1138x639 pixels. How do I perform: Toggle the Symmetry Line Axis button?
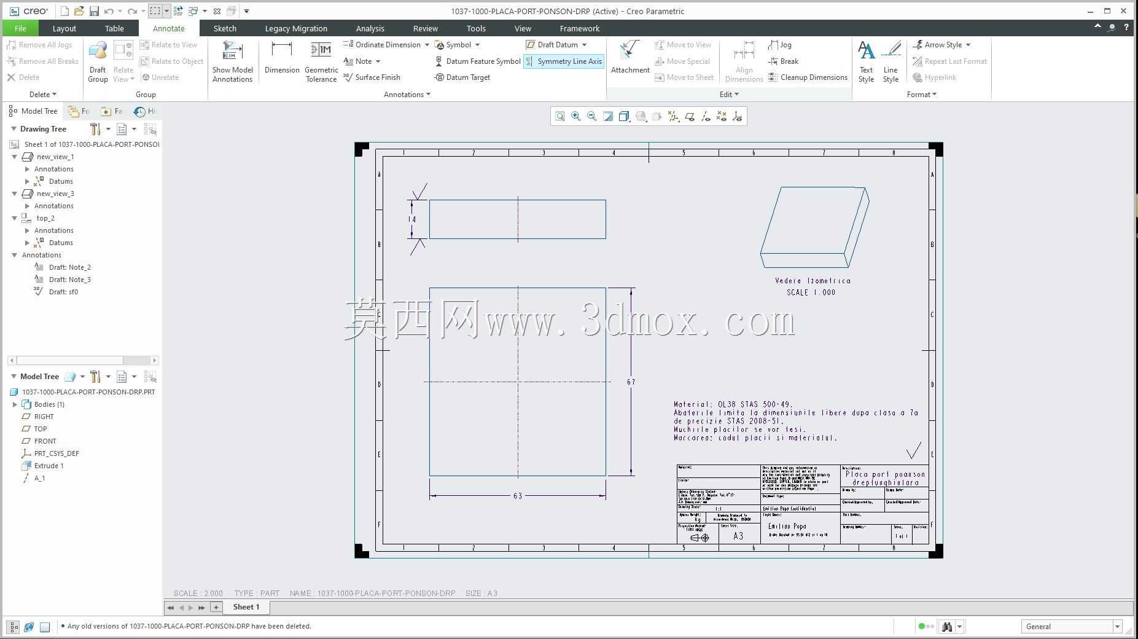coord(564,61)
